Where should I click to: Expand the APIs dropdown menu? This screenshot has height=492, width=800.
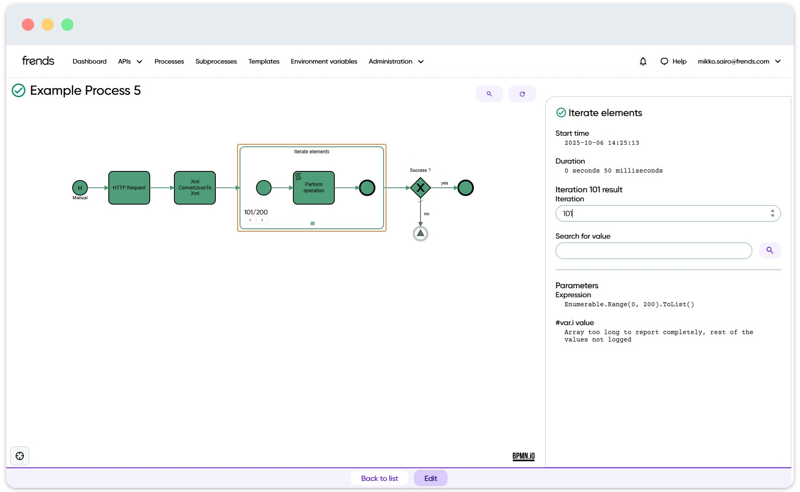pos(130,61)
